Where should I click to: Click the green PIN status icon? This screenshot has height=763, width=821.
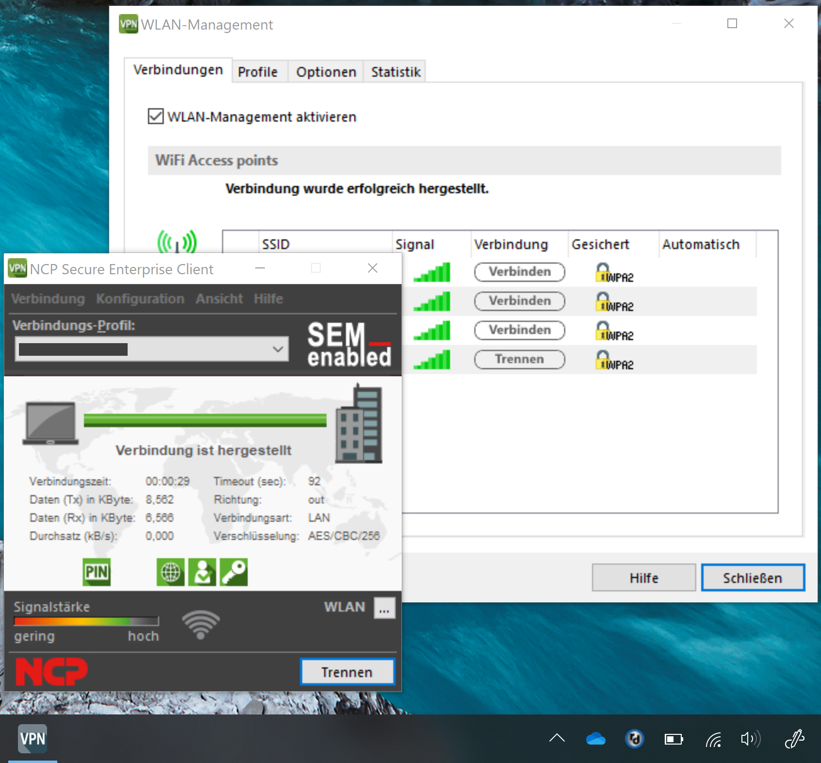tap(97, 572)
